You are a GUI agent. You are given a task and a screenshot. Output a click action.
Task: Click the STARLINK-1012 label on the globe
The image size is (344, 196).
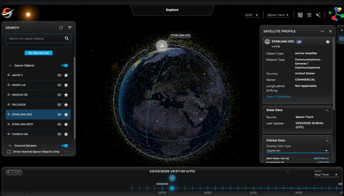(x=180, y=35)
